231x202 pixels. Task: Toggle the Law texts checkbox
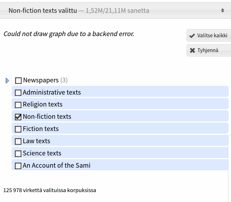(x=18, y=141)
